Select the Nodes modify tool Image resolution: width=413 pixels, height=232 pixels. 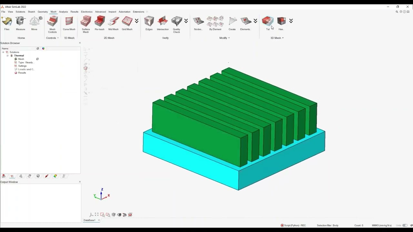click(x=198, y=24)
